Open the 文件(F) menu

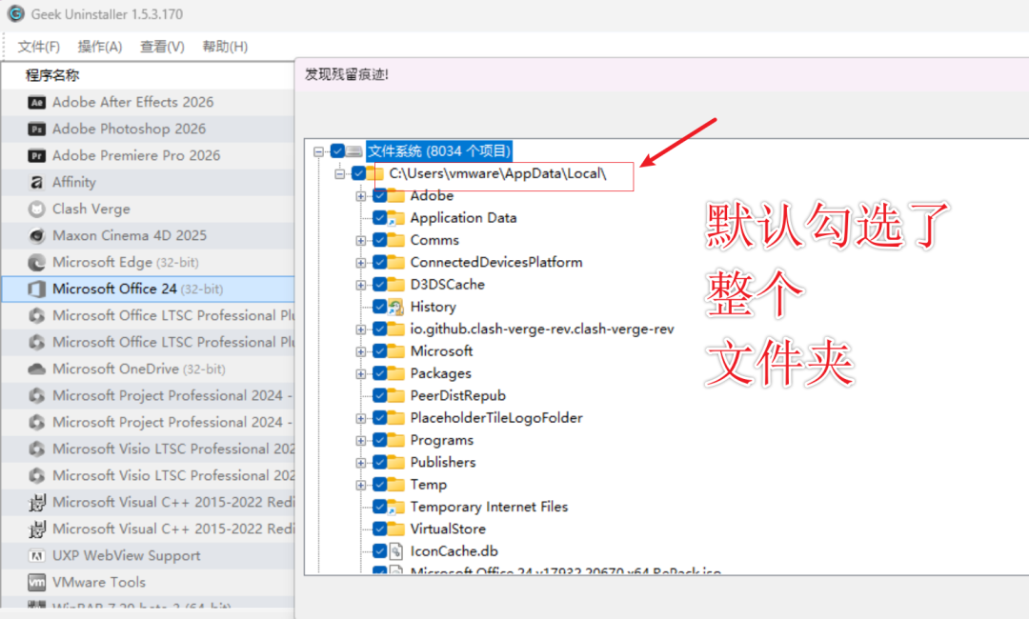39,47
